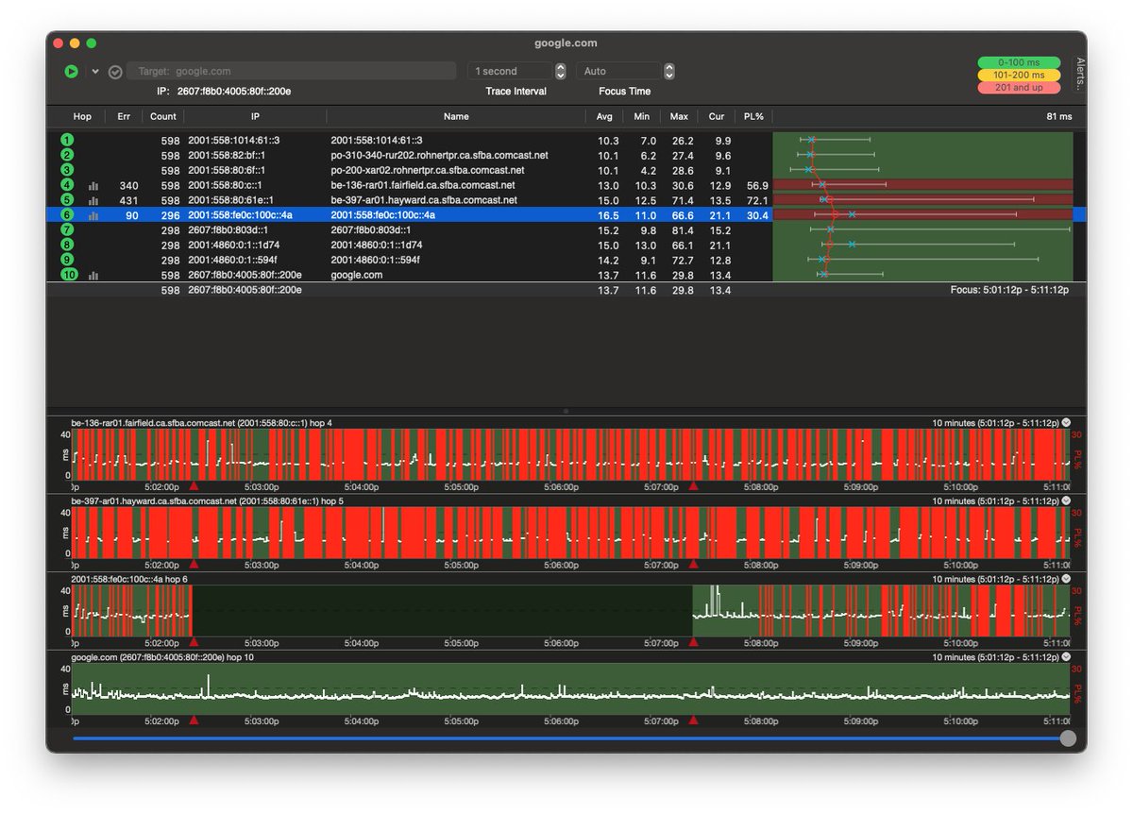
Task: Click the Focus: 5:01:12p - 5:11:12p label
Action: [x=1009, y=290]
